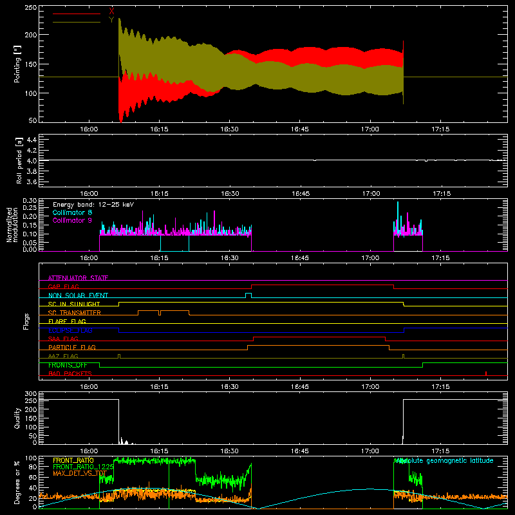Click the blue ECLIPSE_FLAG label
The height and width of the screenshot is (515, 515).
tap(70, 330)
